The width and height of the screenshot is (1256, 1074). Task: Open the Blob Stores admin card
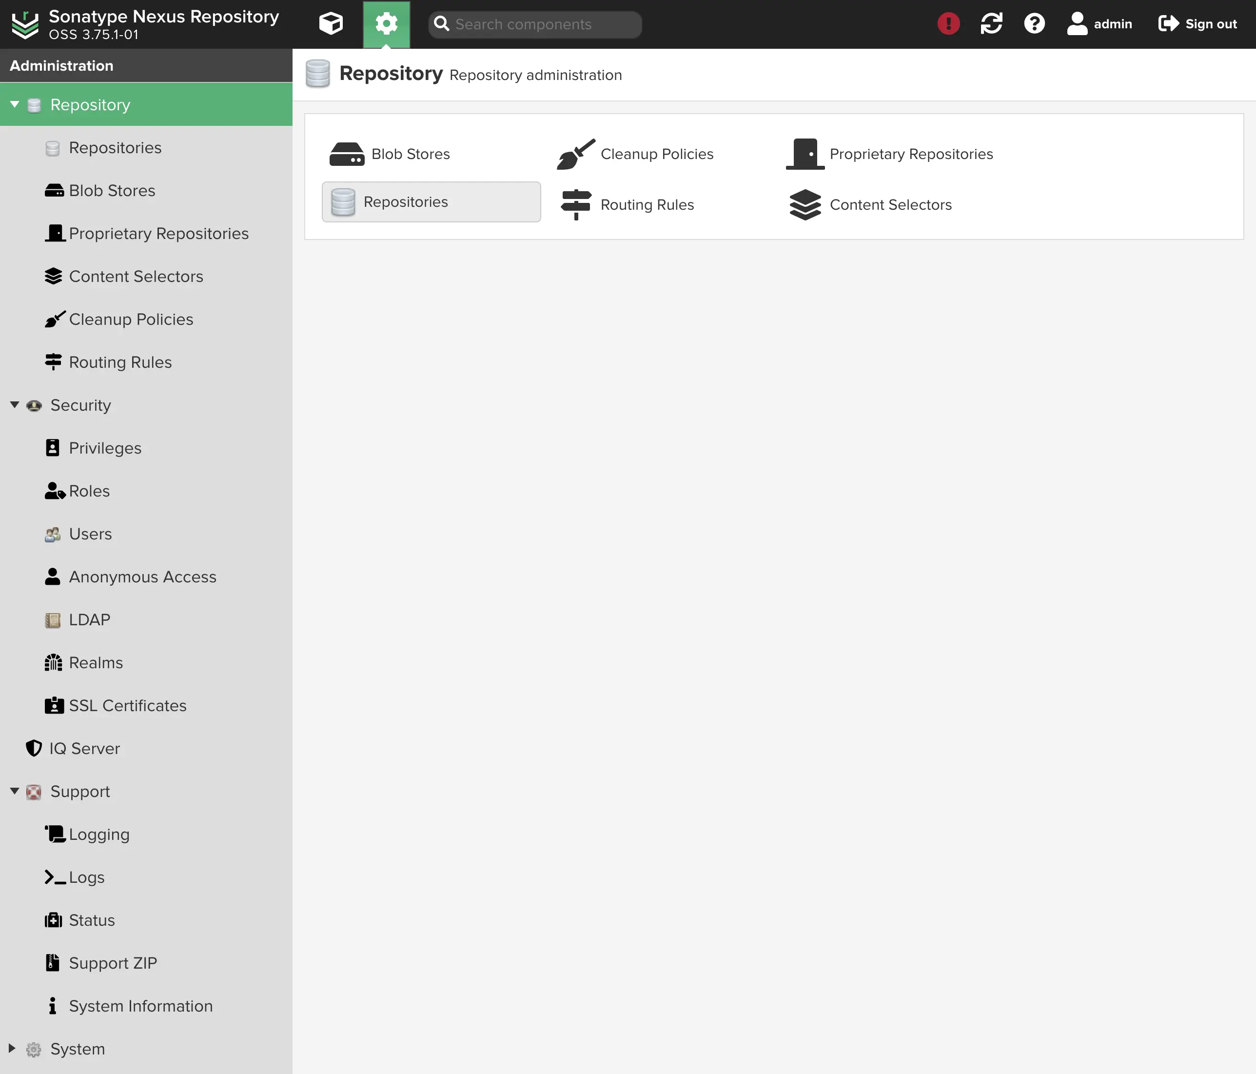point(391,154)
